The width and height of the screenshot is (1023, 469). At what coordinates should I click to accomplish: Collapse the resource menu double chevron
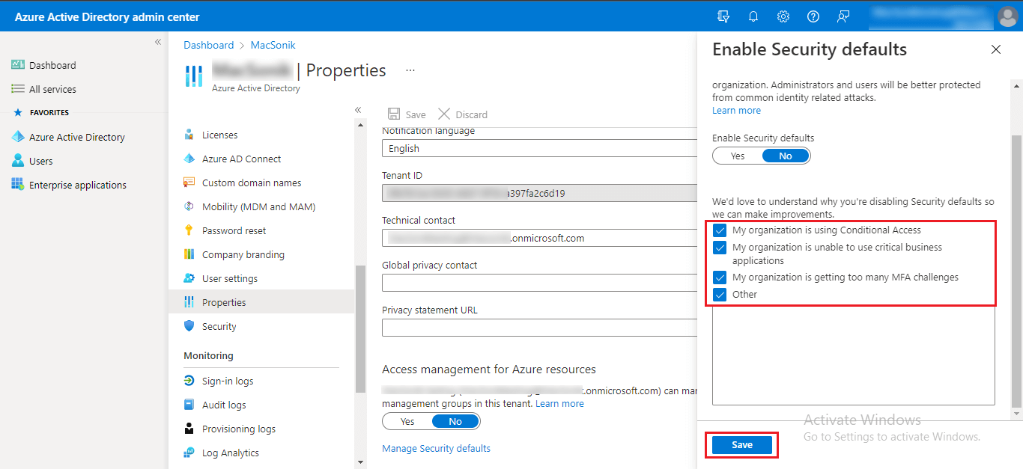358,110
